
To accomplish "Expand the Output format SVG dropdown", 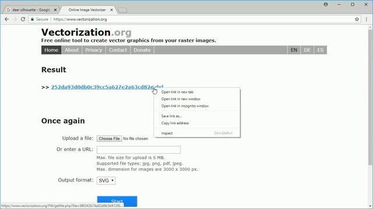I will pos(106,181).
